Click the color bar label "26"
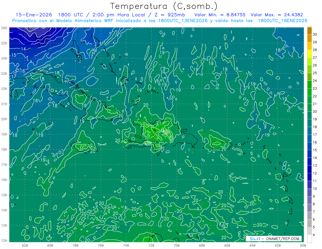This screenshot has width=322, height=249. 315,65
